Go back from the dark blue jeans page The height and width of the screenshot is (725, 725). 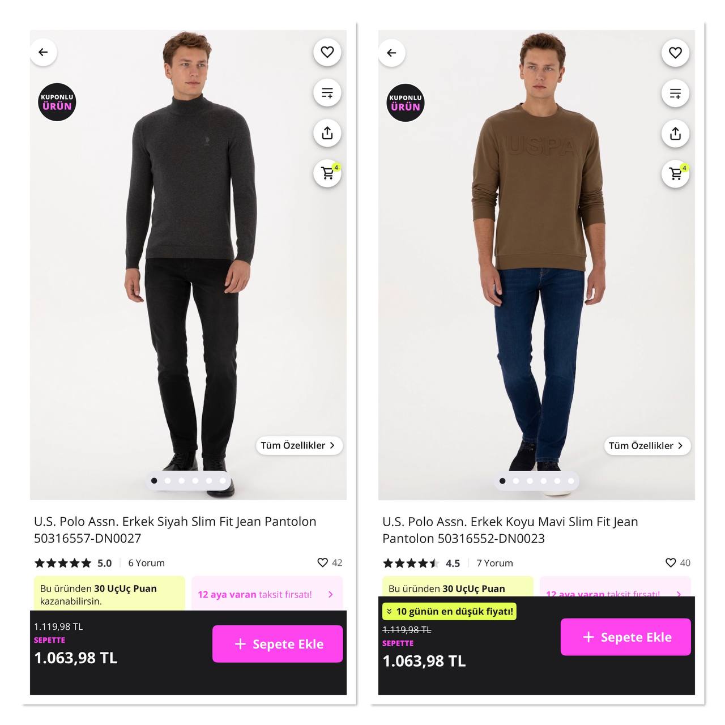(392, 53)
